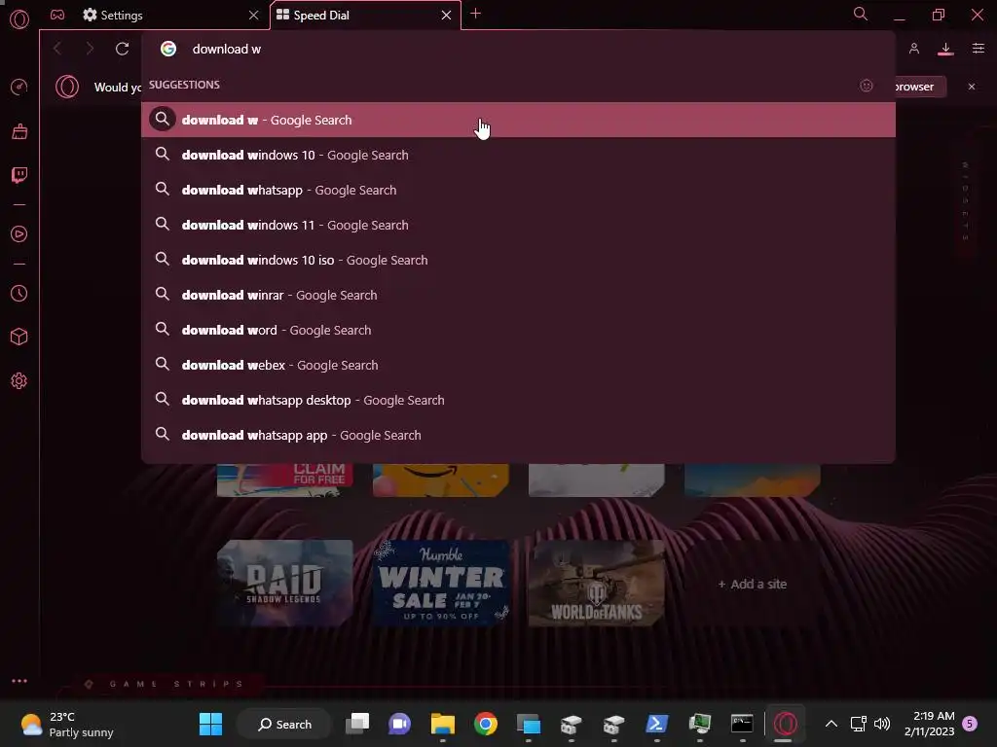Open the profile account icon
The width and height of the screenshot is (997, 747).
point(913,49)
